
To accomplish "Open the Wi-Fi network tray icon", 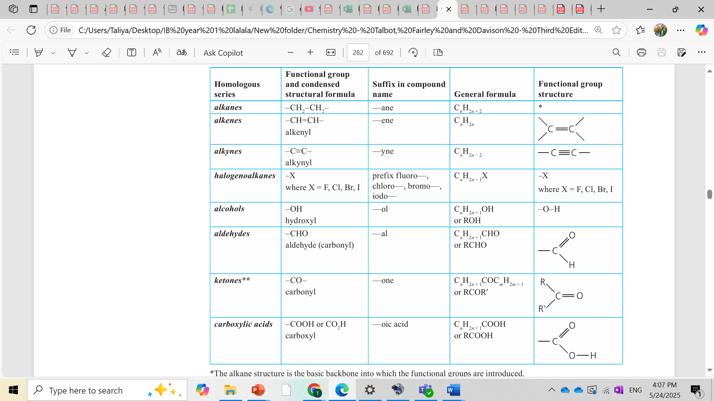I will [606, 390].
